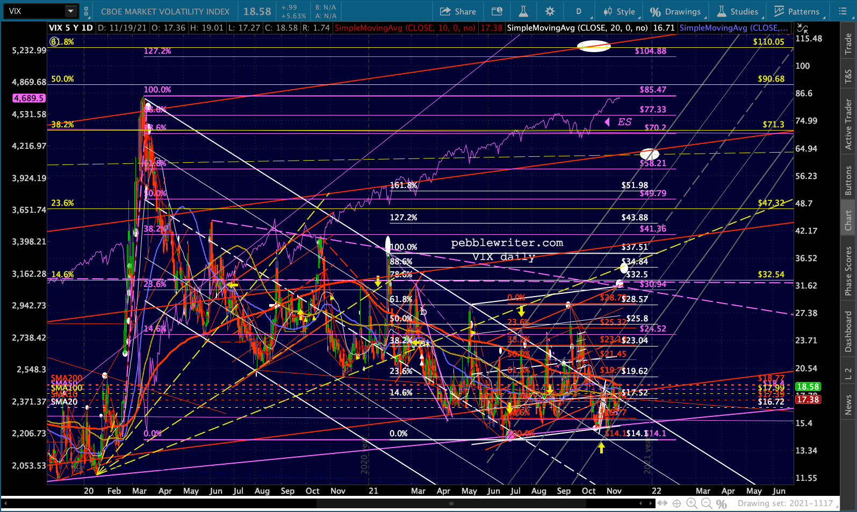This screenshot has width=857, height=512.
Task: Click the horizontal chart scrollbar
Action: point(451,503)
